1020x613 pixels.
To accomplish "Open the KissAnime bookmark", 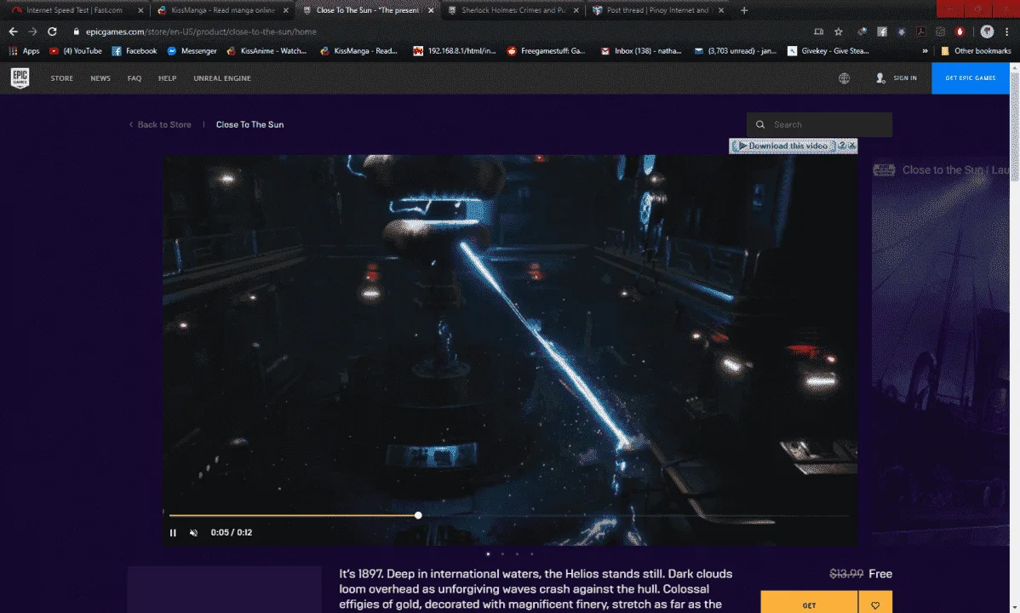I will (x=266, y=51).
